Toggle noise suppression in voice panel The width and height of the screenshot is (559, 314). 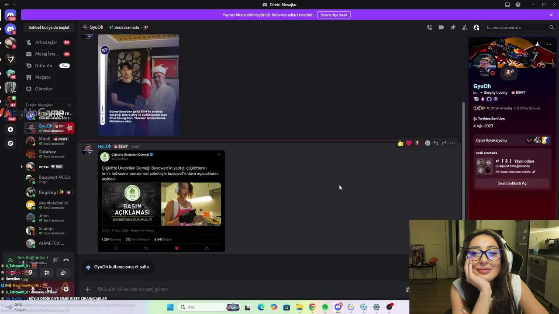pos(55,260)
